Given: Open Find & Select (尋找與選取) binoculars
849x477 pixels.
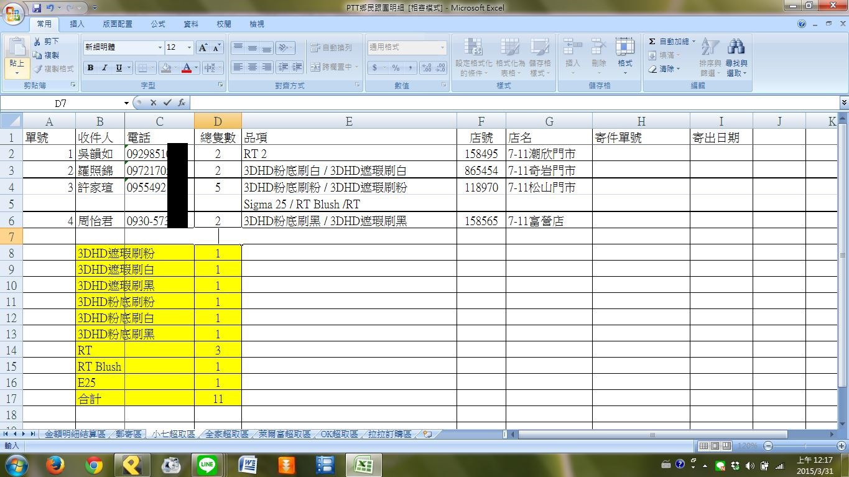Looking at the screenshot, I should pos(736,57).
